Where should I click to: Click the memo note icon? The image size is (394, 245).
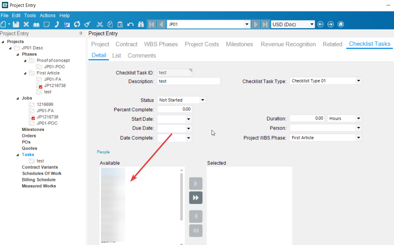[46, 24]
